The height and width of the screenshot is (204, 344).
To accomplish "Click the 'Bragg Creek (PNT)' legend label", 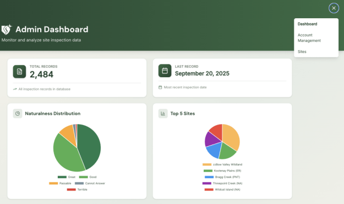I will (x=227, y=177).
